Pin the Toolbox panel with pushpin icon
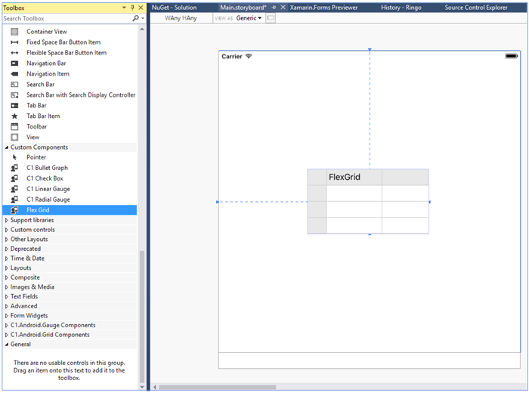This screenshot has width=529, height=393. tap(132, 8)
